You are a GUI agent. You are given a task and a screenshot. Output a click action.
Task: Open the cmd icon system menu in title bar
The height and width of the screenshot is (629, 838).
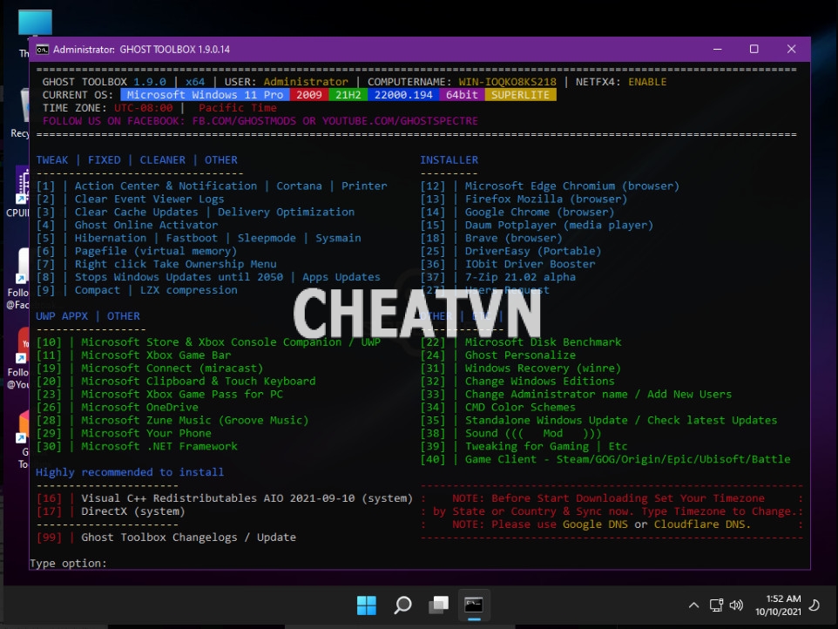42,50
